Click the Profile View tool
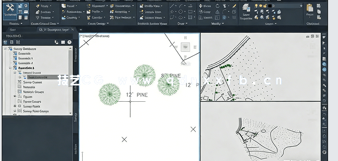Image resolution: width=338 pixels, height=161 pixels. (x=151, y=6)
